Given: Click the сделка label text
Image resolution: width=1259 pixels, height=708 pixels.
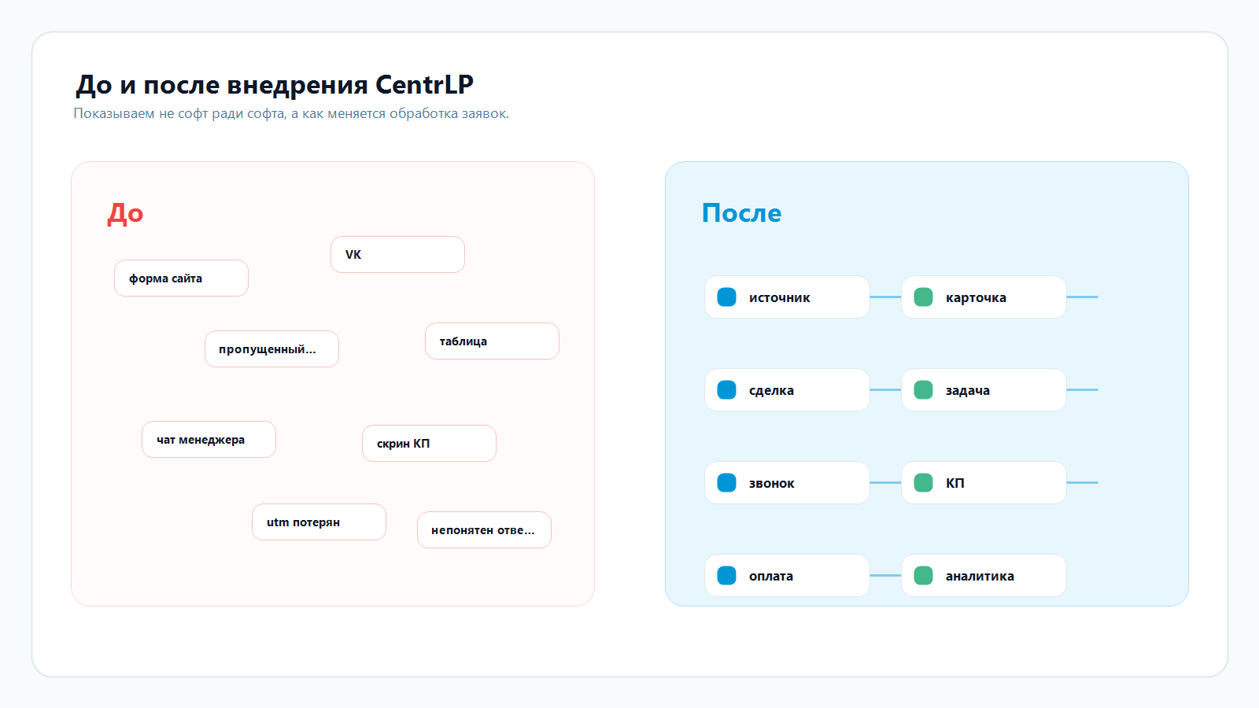Looking at the screenshot, I should 771,391.
